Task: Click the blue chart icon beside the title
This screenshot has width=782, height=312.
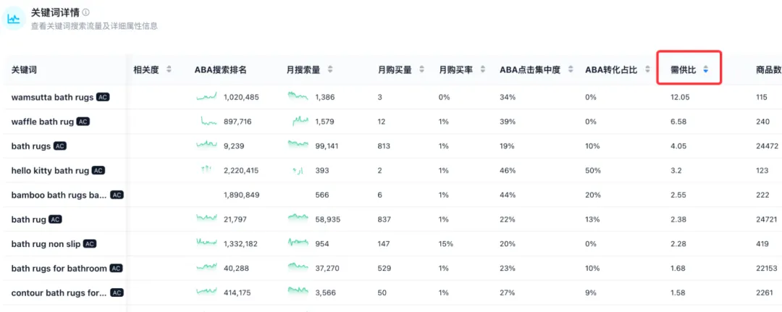Action: coord(13,19)
